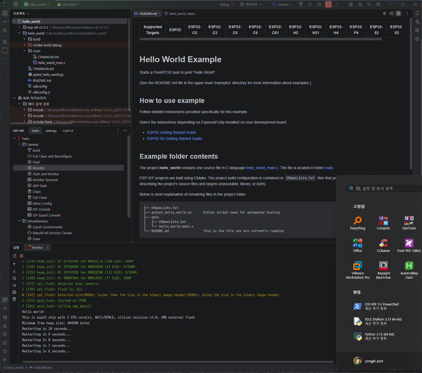This screenshot has height=373, width=422.
Task: Toggle soft-wrap in the Monitor console
Action: [x=14, y=278]
